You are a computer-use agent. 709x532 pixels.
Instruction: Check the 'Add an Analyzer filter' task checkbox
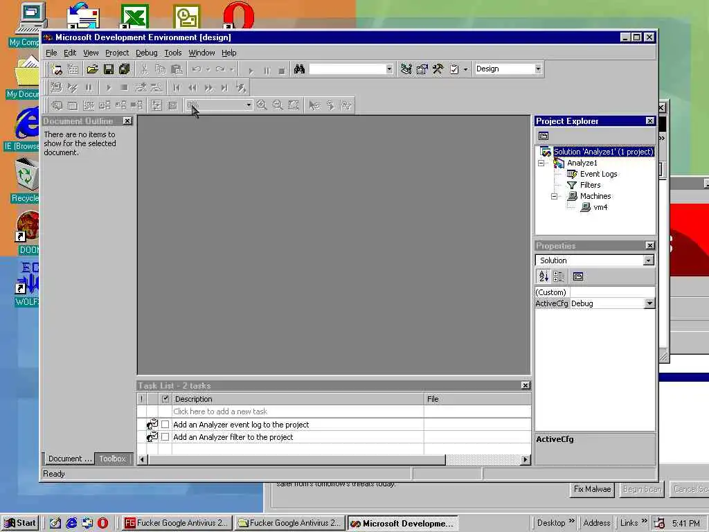pyautogui.click(x=165, y=437)
